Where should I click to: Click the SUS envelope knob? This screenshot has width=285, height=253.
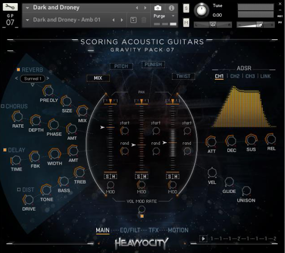[x=251, y=140]
